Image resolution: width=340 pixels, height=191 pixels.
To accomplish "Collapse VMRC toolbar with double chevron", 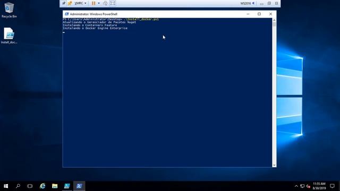I will click(x=253, y=3).
